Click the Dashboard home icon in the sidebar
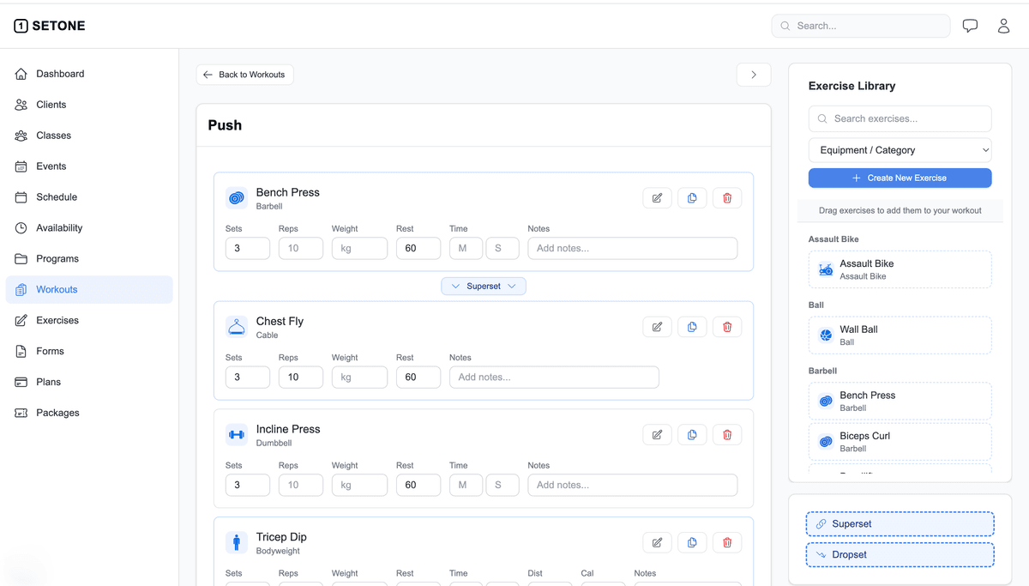The height and width of the screenshot is (586, 1029). pyautogui.click(x=21, y=74)
